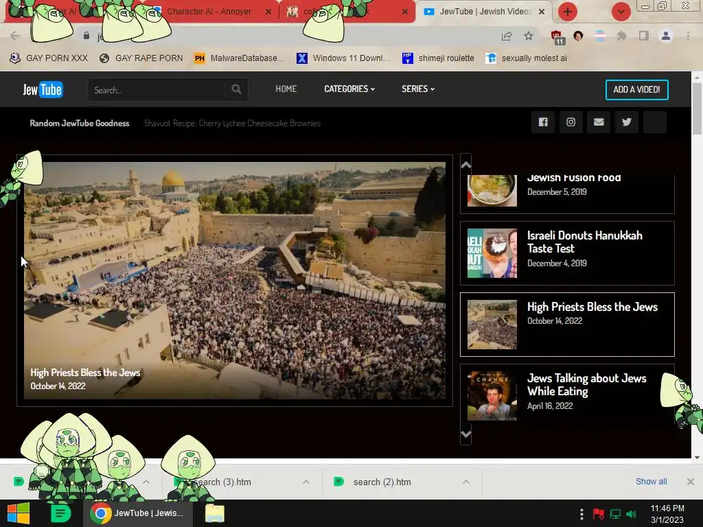
Task: Click Show all downloads link
Action: click(x=651, y=481)
